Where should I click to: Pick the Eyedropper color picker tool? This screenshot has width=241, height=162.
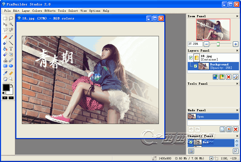5,73
